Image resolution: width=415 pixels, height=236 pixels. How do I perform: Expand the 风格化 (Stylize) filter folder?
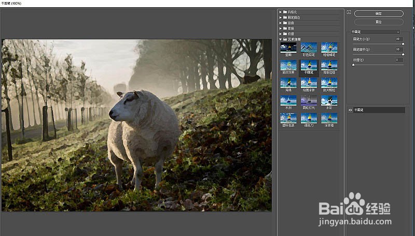[x=281, y=12]
